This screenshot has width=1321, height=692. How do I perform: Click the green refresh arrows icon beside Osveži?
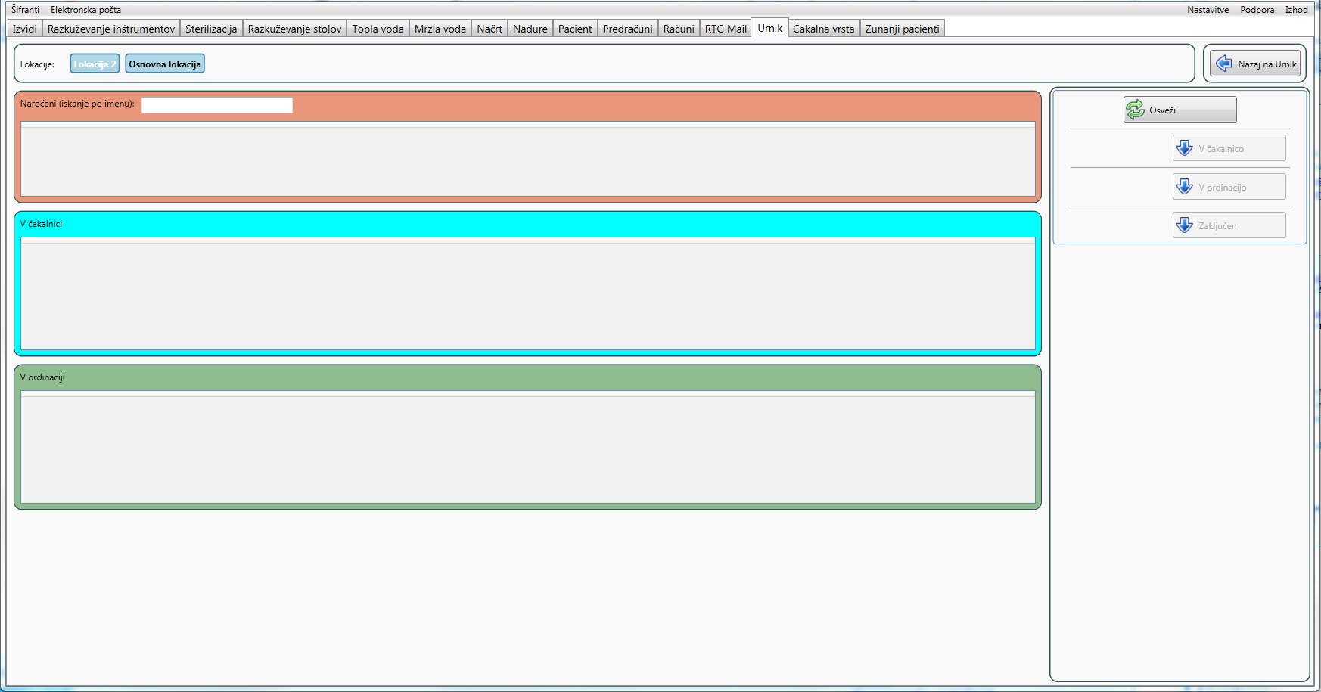click(1136, 110)
